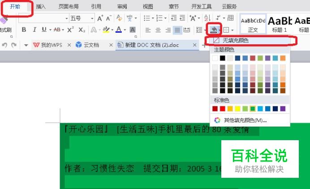This screenshot has height=189, width=310.
Task: Toggle superscript X²
Action: [x=70, y=30]
